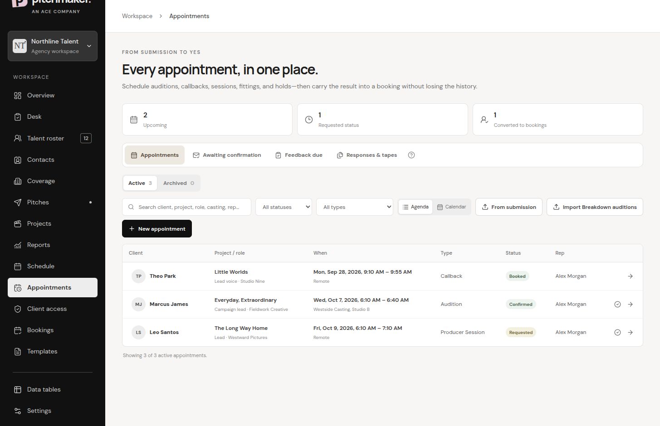Click the Desk clipboard icon in sidebar
This screenshot has height=426, width=660.
click(x=18, y=116)
